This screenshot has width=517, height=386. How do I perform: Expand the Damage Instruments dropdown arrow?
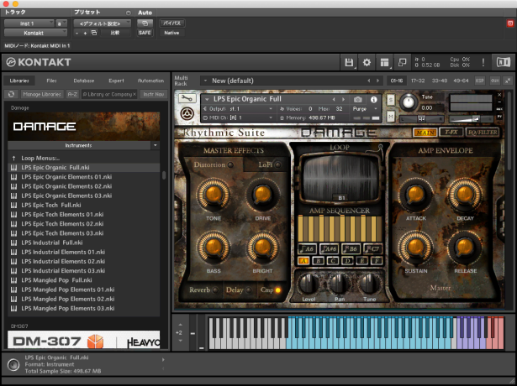point(156,145)
